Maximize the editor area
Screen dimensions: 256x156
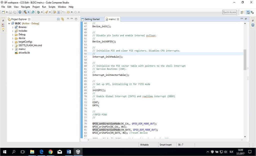[x=246, y=19]
